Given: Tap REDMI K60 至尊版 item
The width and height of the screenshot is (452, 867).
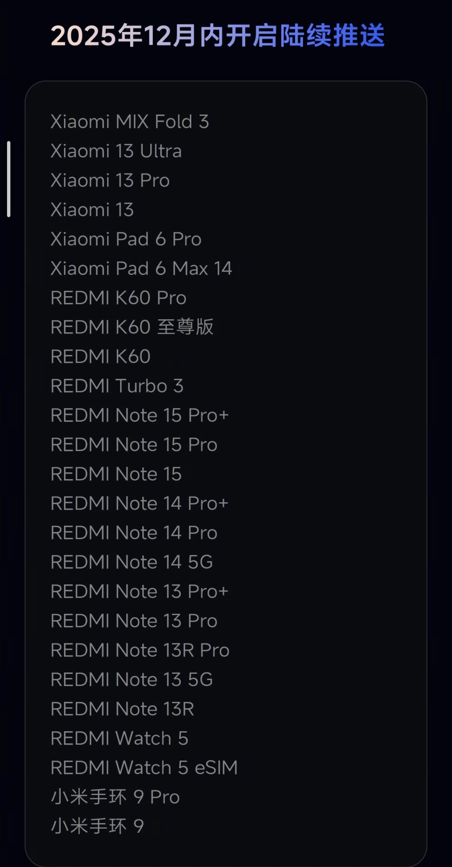Looking at the screenshot, I should [132, 327].
